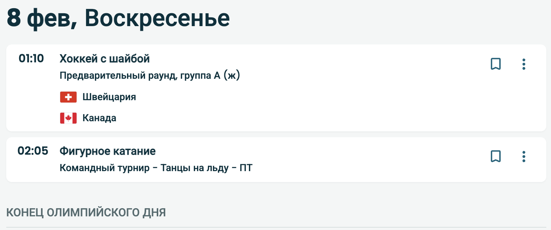This screenshot has width=551, height=230.
Task: Click the 8 фев, Воскресенье date heading
Action: coord(118,18)
